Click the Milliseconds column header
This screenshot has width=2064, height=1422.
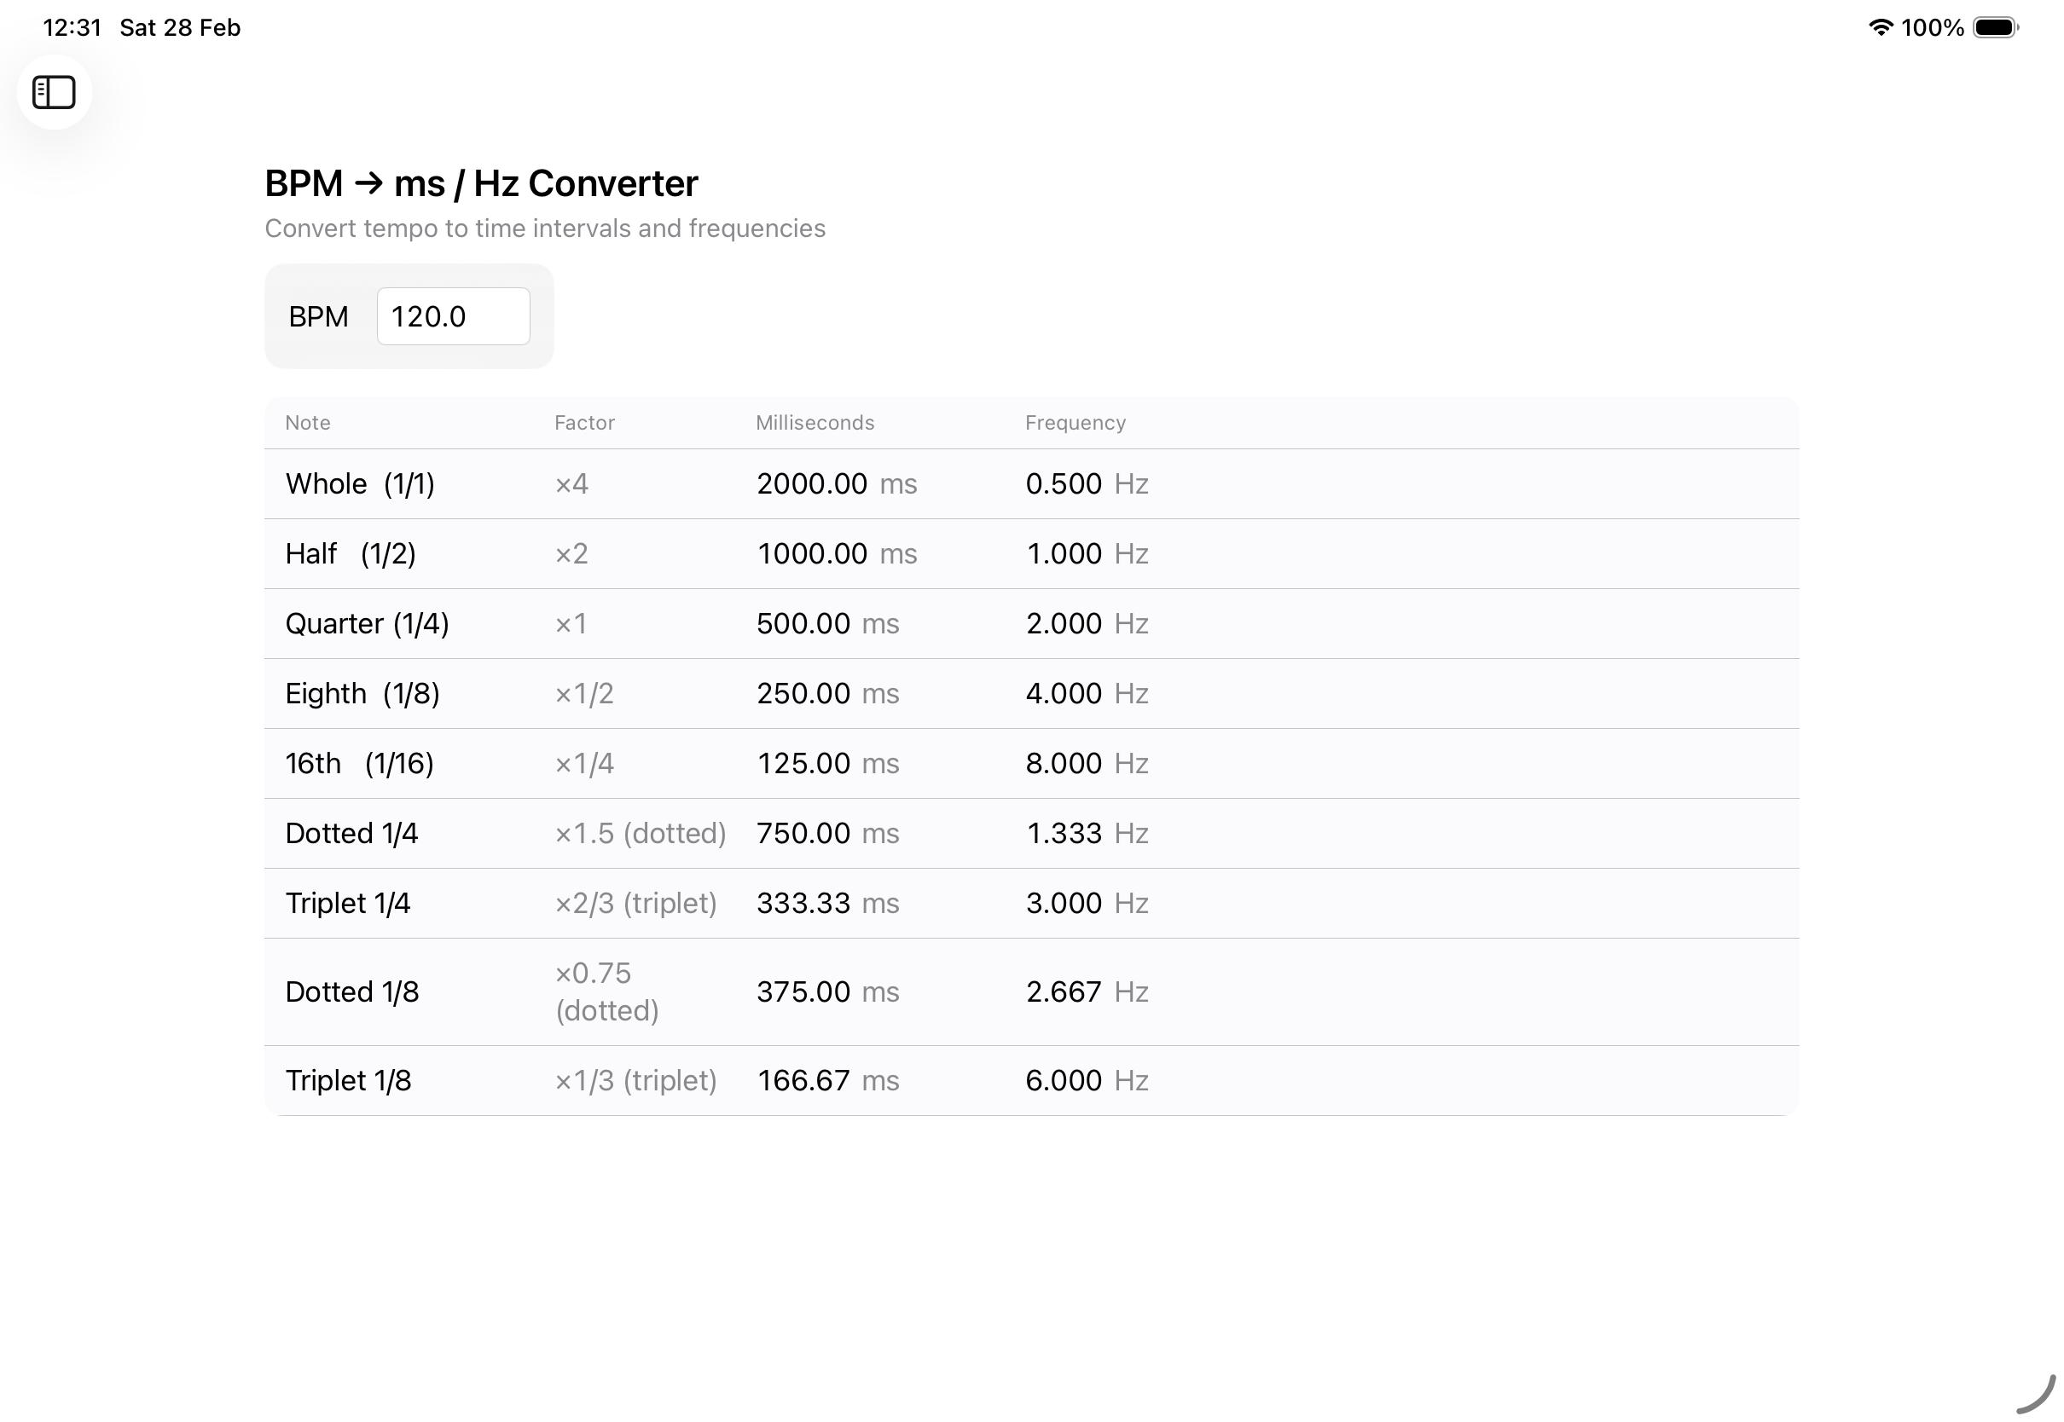(x=815, y=423)
